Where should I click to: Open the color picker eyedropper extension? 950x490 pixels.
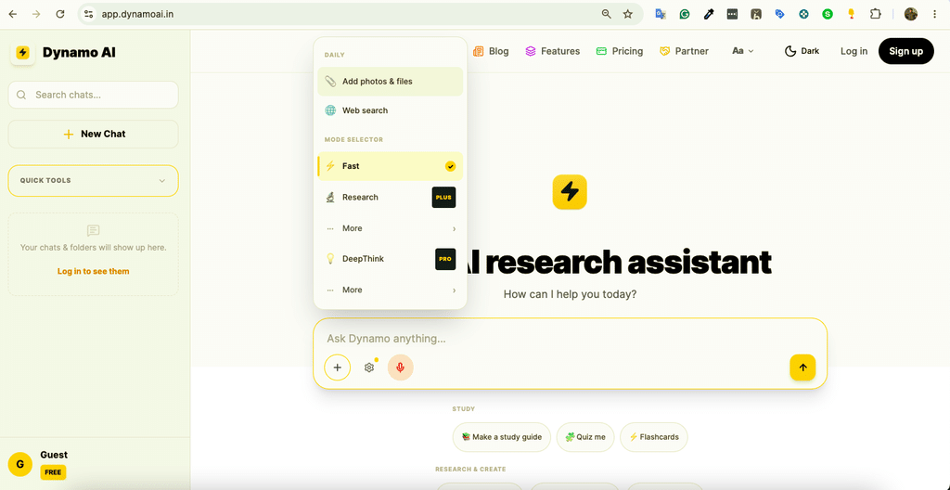click(708, 14)
